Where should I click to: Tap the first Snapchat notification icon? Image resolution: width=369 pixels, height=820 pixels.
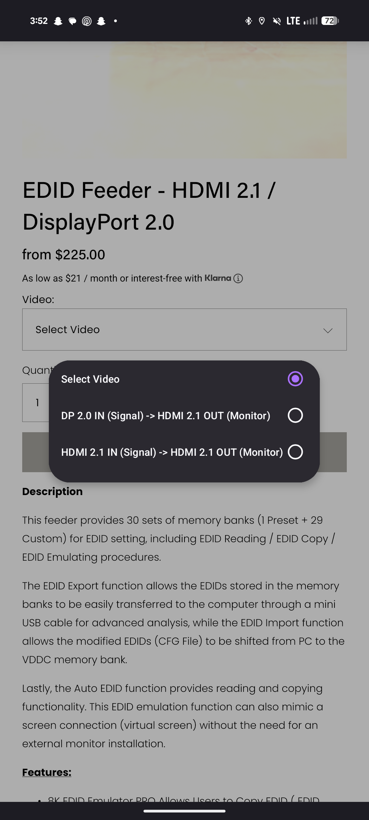point(58,21)
